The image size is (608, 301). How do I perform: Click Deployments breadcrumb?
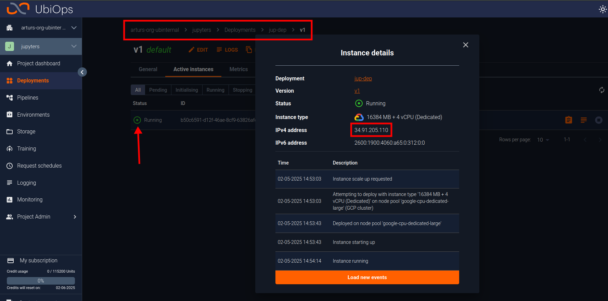point(240,30)
